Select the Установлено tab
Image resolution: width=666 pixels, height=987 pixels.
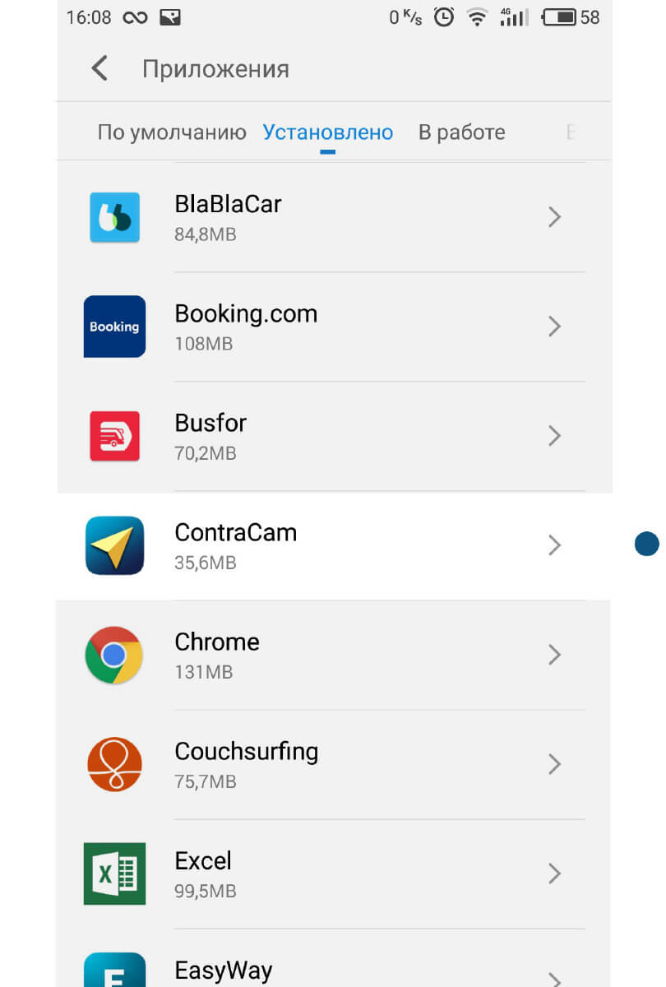click(x=328, y=132)
